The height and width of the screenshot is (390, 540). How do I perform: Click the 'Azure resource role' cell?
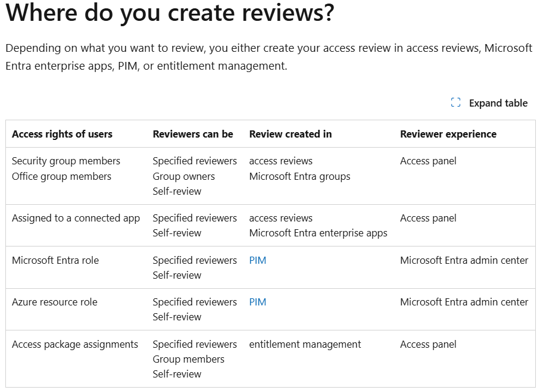54,302
